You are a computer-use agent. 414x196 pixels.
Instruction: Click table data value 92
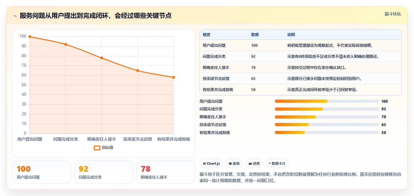pyautogui.click(x=253, y=57)
